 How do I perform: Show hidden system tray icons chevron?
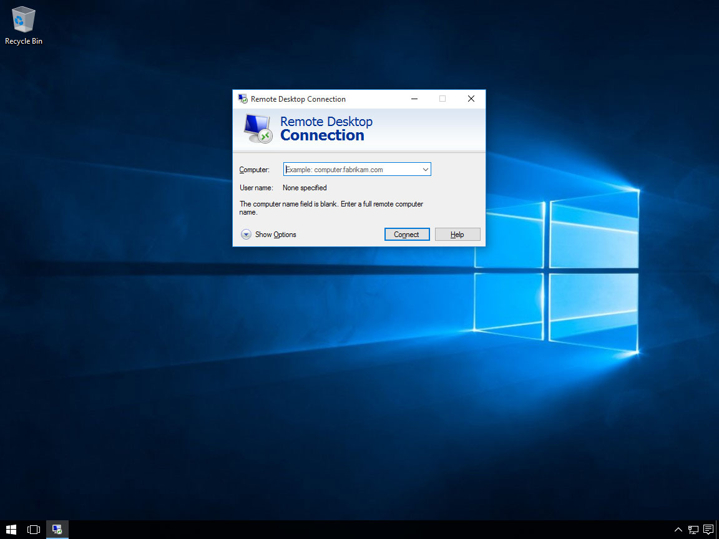[678, 530]
